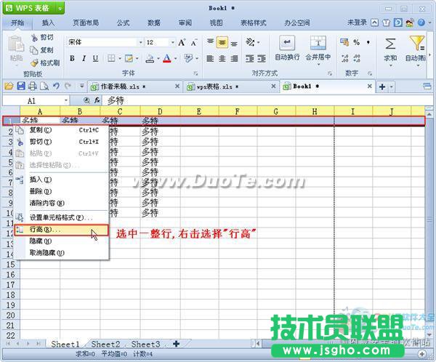Choose 设置单元格格式 in the context menu

(x=61, y=217)
